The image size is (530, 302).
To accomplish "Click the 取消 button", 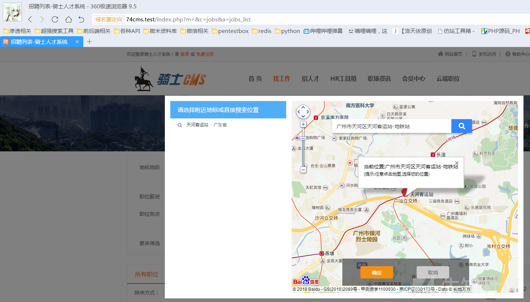I will tap(433, 273).
